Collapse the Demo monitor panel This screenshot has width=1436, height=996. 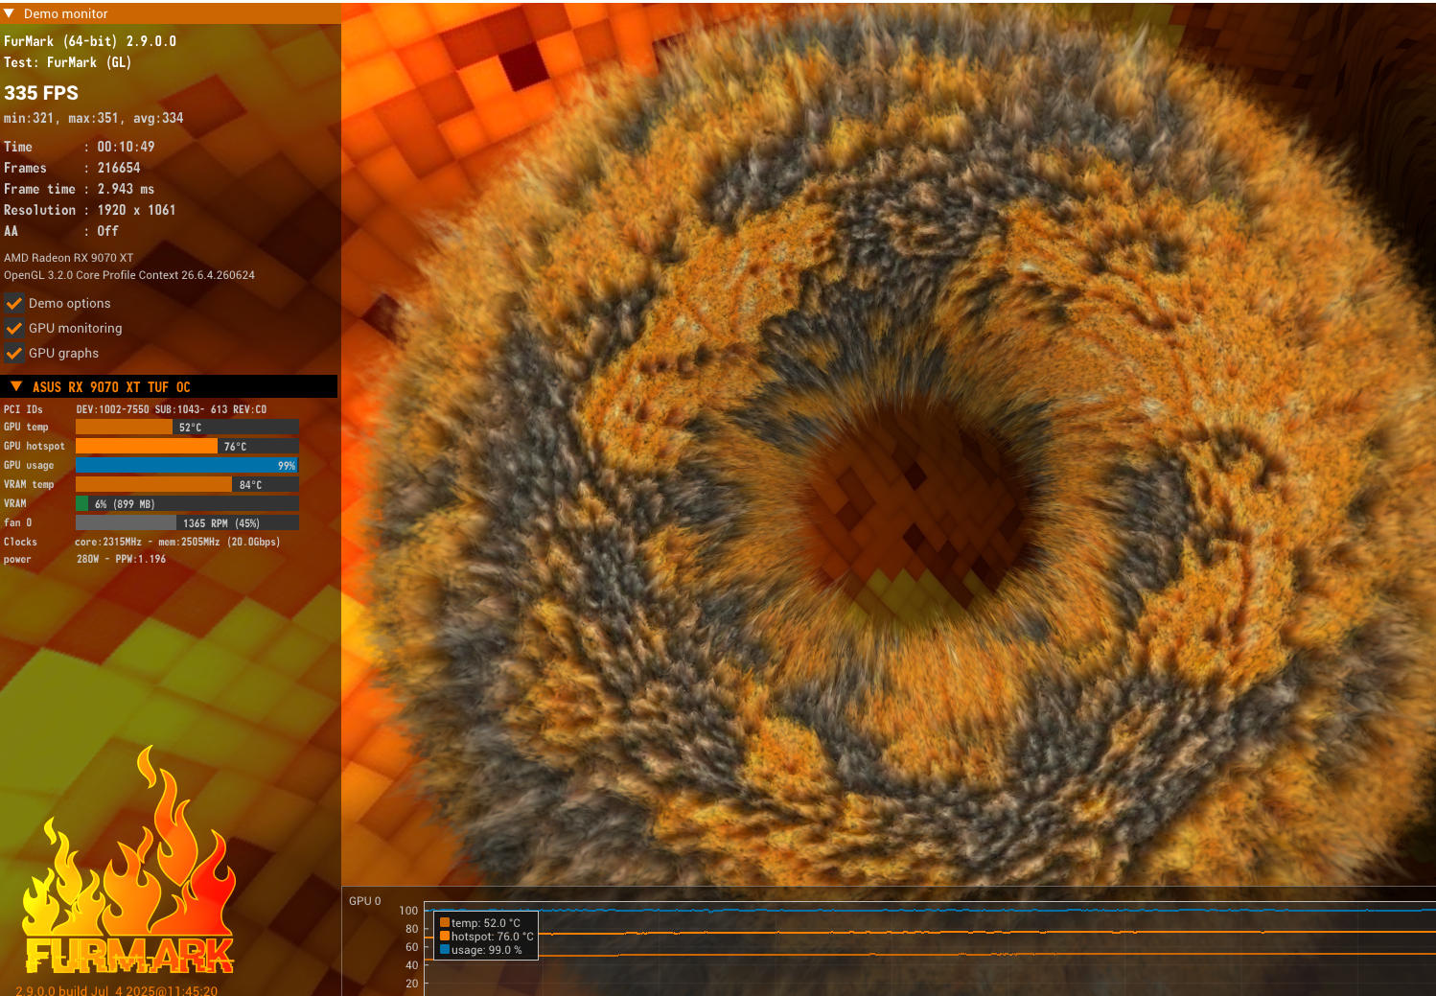10,13
